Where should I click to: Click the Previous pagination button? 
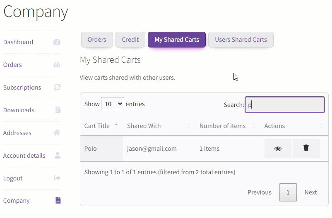pos(260,192)
